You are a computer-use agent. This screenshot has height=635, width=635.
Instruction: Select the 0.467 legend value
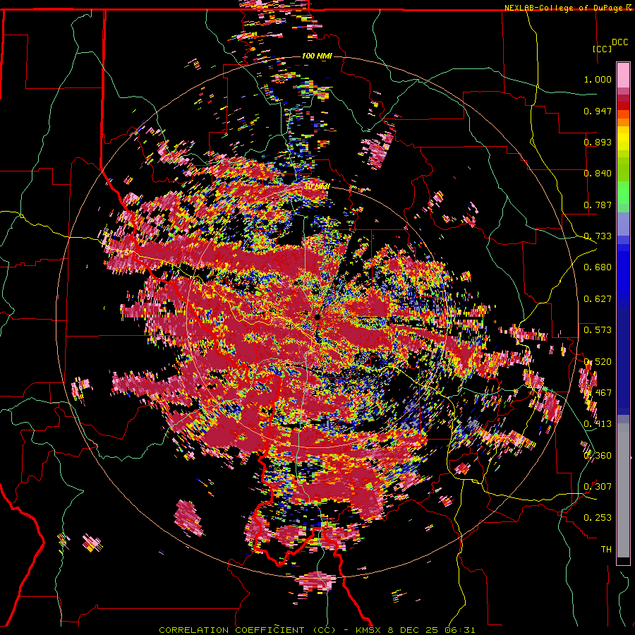point(598,393)
